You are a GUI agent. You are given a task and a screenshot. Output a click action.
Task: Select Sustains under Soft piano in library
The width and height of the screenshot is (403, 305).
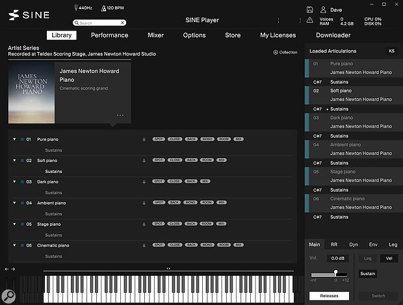53,171
